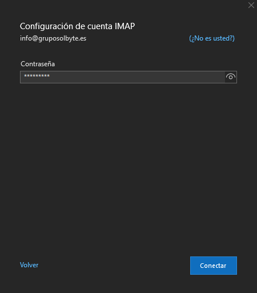Reveal hidden password characters via eye icon
The image size is (257, 293).
point(231,77)
